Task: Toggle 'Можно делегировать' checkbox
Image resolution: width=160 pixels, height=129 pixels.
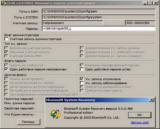Action: click(x=6, y=79)
